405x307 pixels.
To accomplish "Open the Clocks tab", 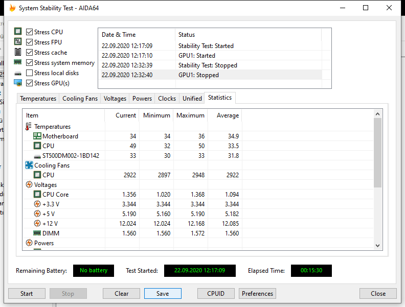I will [x=167, y=99].
